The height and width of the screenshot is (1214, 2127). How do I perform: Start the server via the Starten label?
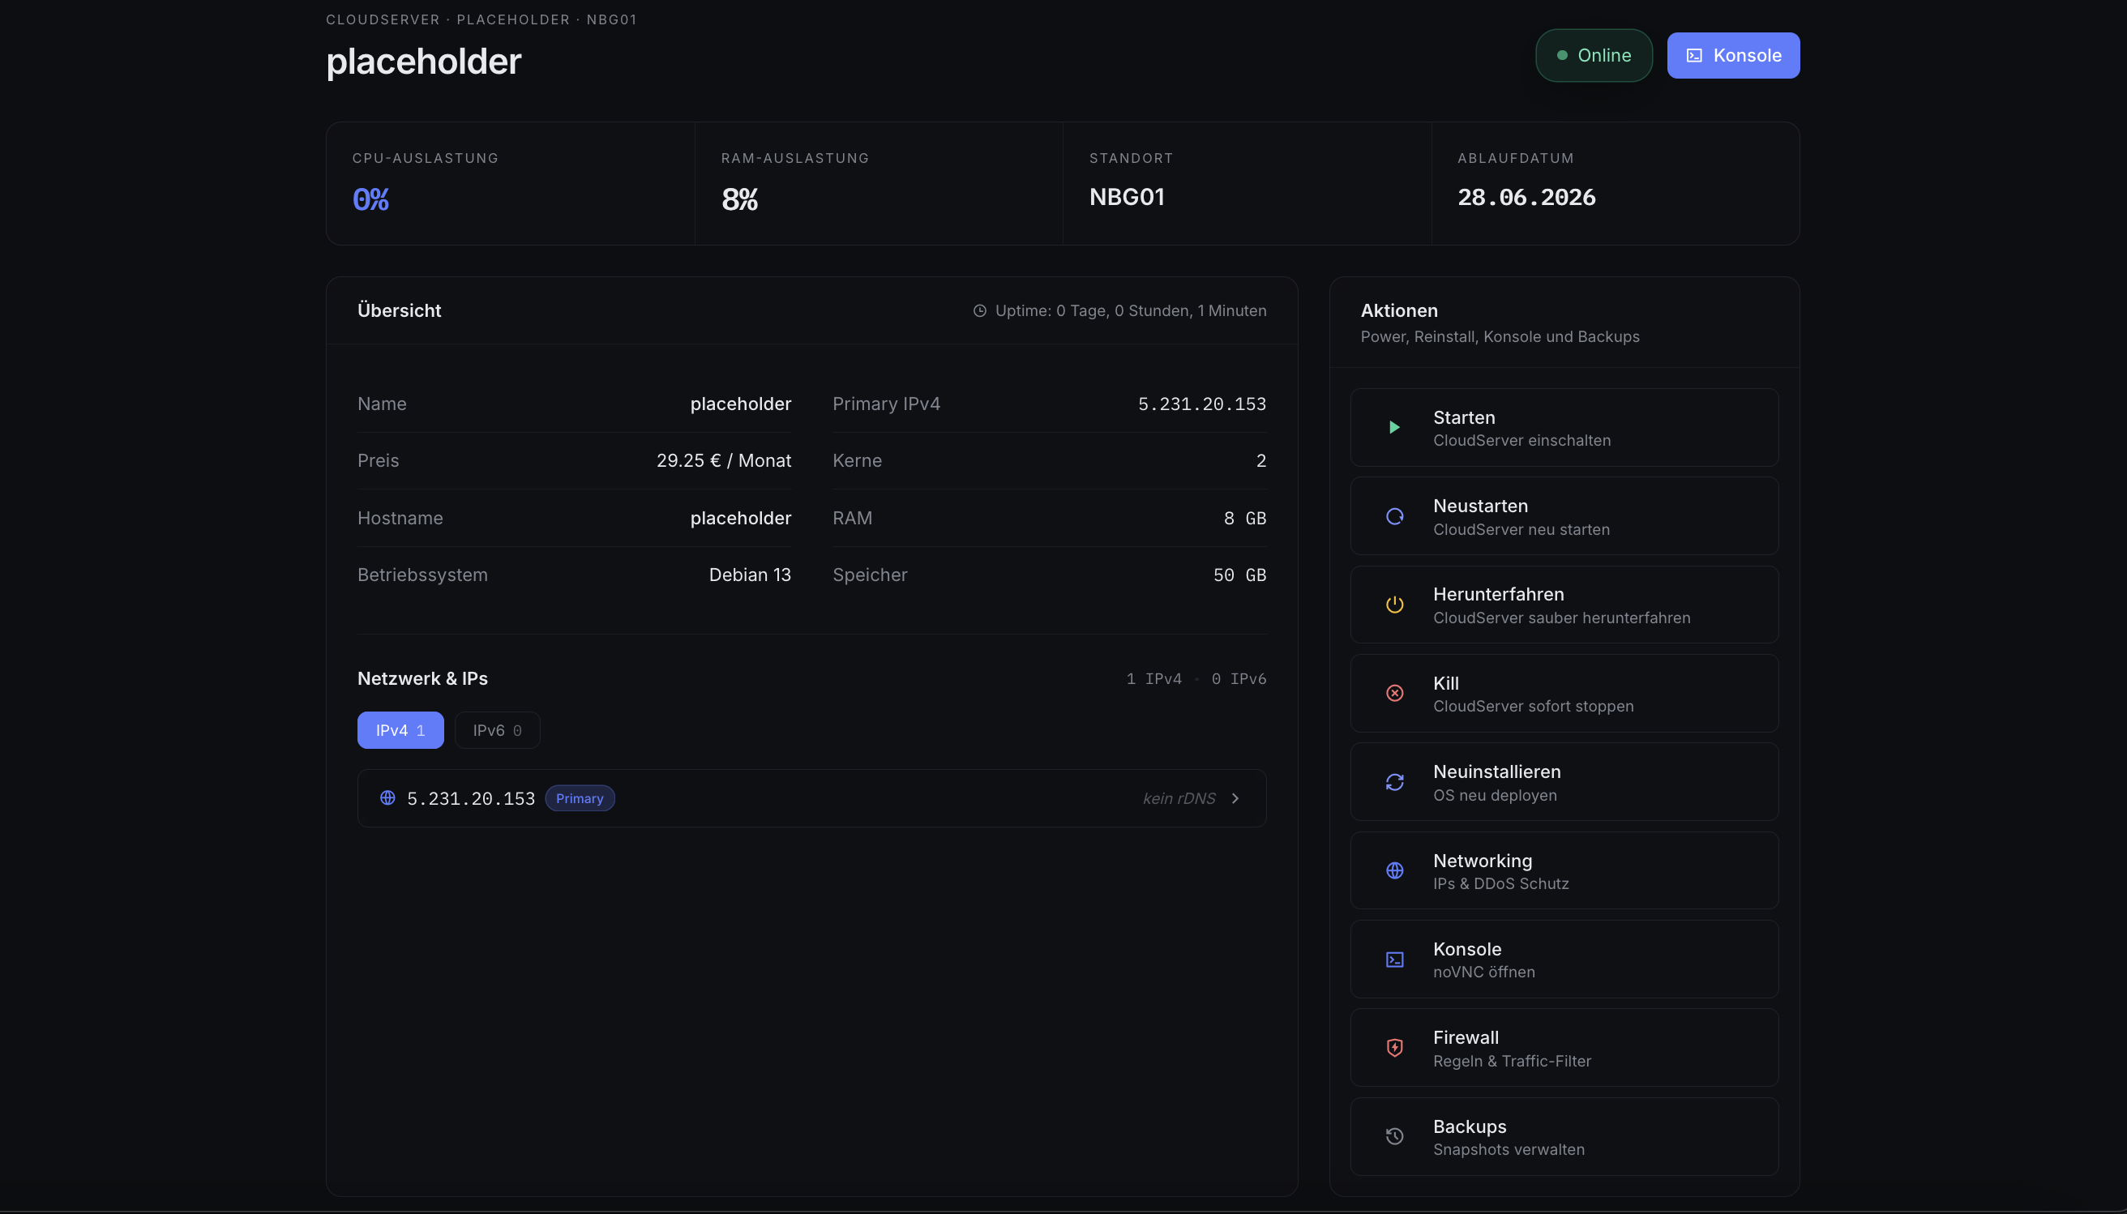click(x=1463, y=417)
